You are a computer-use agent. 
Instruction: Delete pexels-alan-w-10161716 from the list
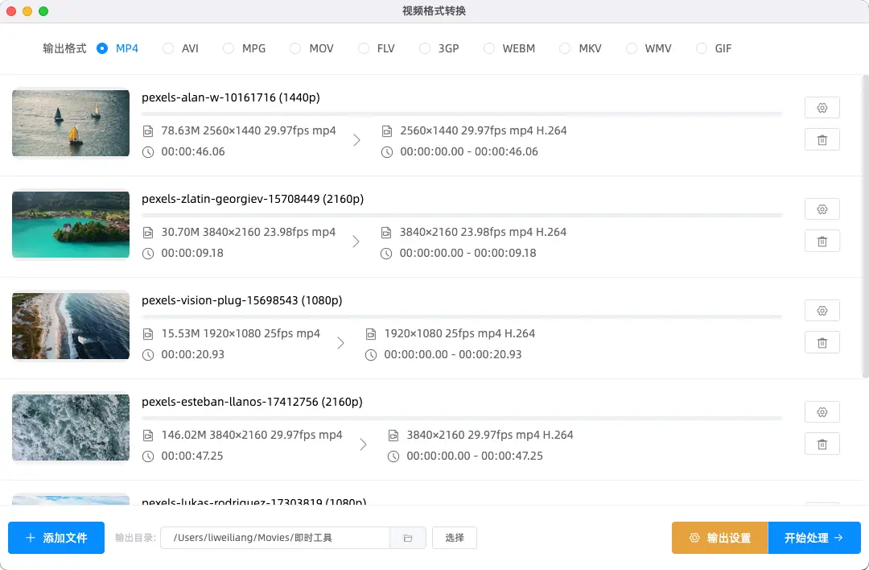822,140
